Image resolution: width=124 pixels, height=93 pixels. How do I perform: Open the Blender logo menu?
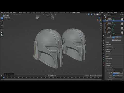tap(1, 12)
